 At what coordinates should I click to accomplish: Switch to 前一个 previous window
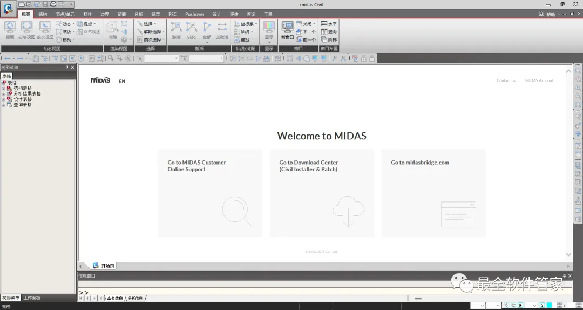pyautogui.click(x=306, y=39)
